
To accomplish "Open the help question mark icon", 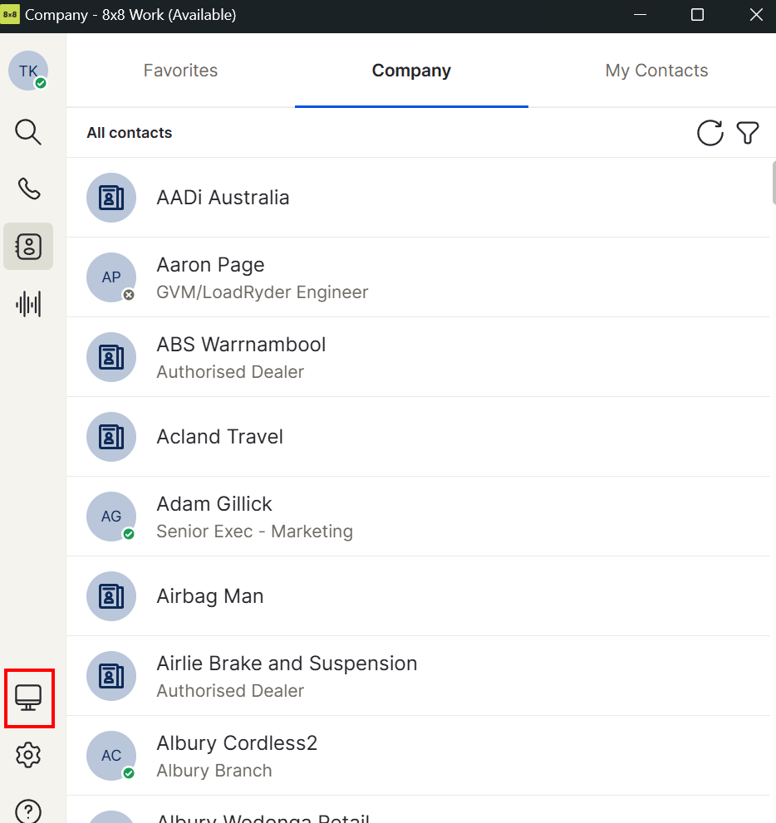I will [28, 810].
